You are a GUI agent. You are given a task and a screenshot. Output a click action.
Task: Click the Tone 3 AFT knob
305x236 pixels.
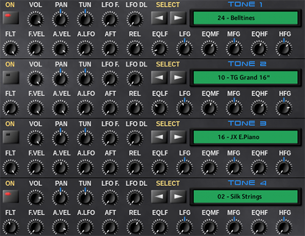pyautogui.click(x=110, y=168)
